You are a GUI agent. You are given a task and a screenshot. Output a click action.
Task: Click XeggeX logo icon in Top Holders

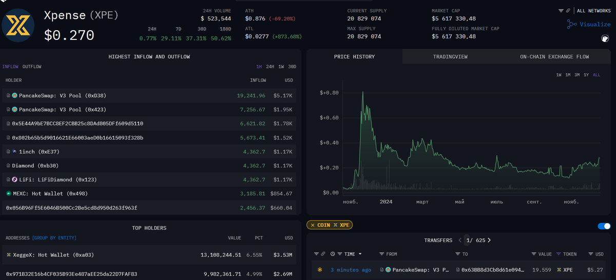tap(8, 255)
